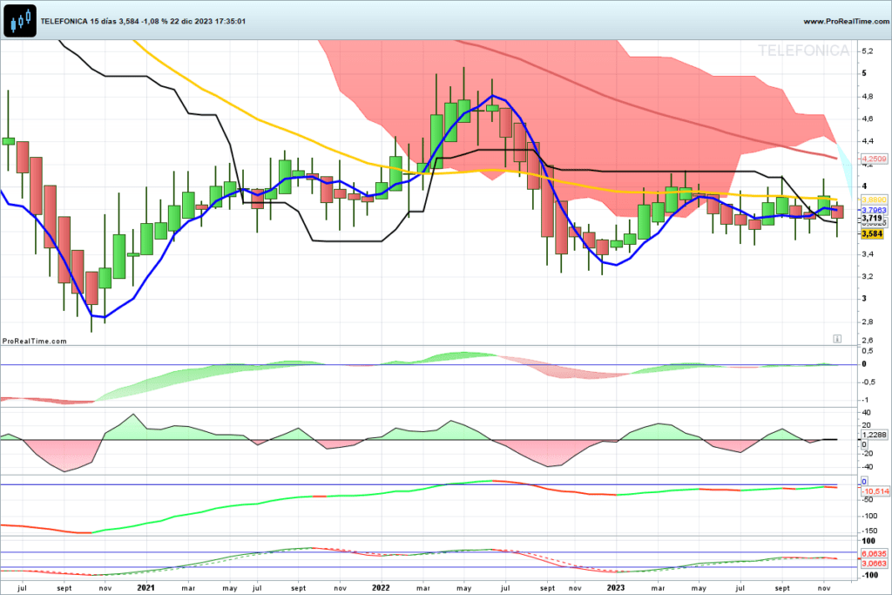Click the blue 3,7963 price label
The width and height of the screenshot is (892, 595).
click(x=874, y=210)
